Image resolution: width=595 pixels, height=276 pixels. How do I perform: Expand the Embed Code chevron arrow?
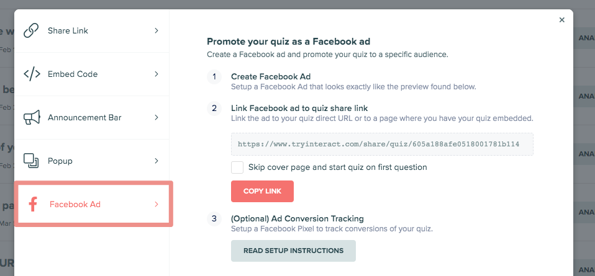tap(157, 74)
